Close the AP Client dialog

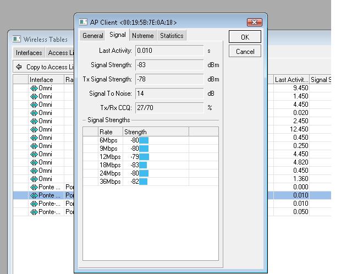[x=254, y=22]
